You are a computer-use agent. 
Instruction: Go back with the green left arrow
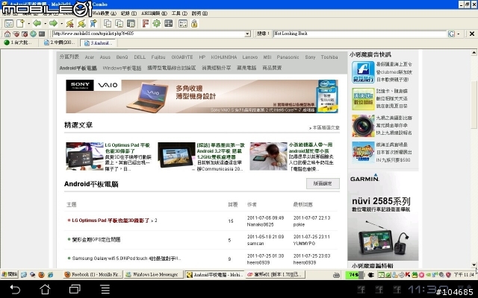(x=37, y=23)
